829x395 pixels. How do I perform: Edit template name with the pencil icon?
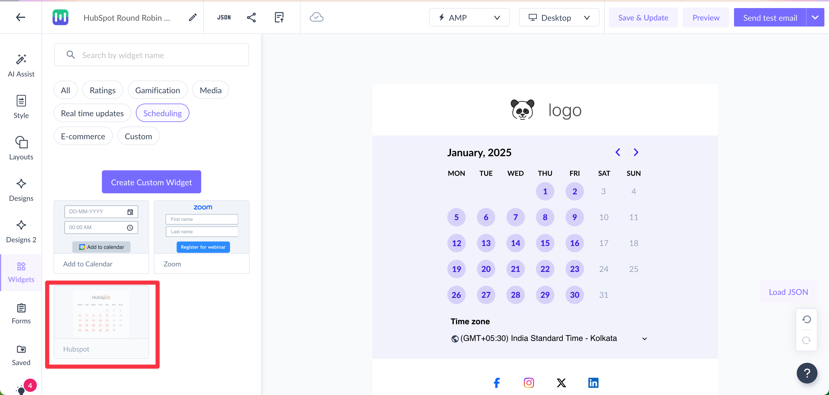193,17
